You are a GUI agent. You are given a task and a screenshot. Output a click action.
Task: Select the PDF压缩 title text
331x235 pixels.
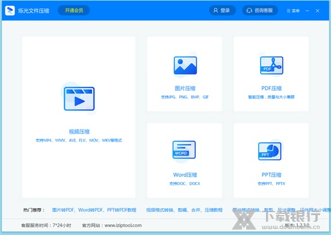point(271,88)
